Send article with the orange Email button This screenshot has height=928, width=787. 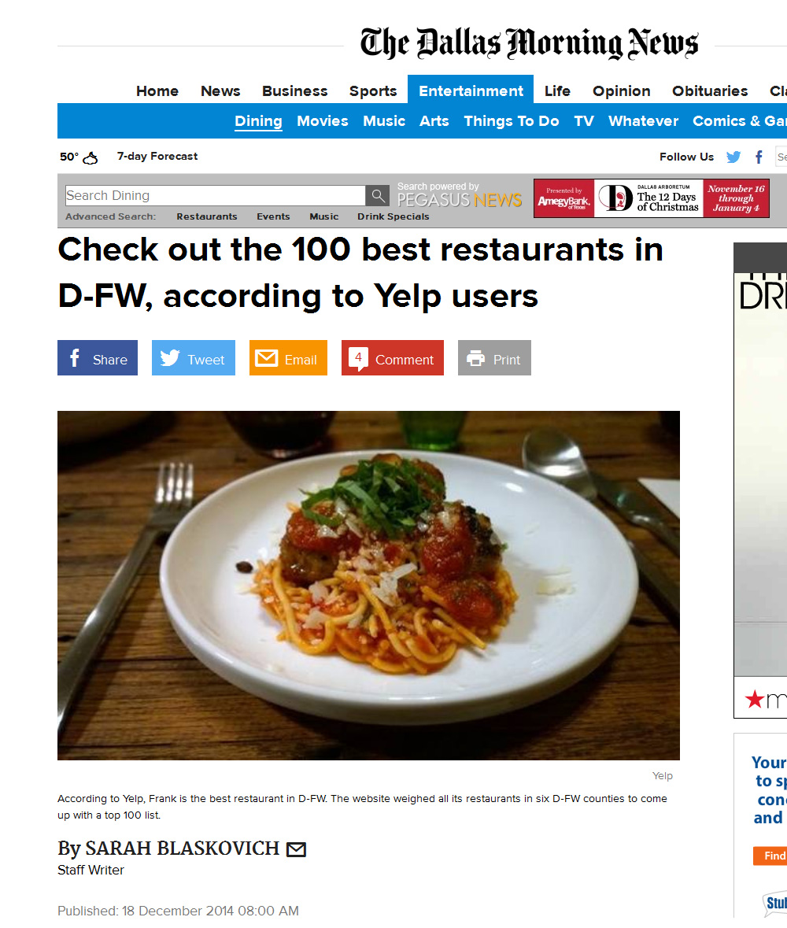click(288, 357)
